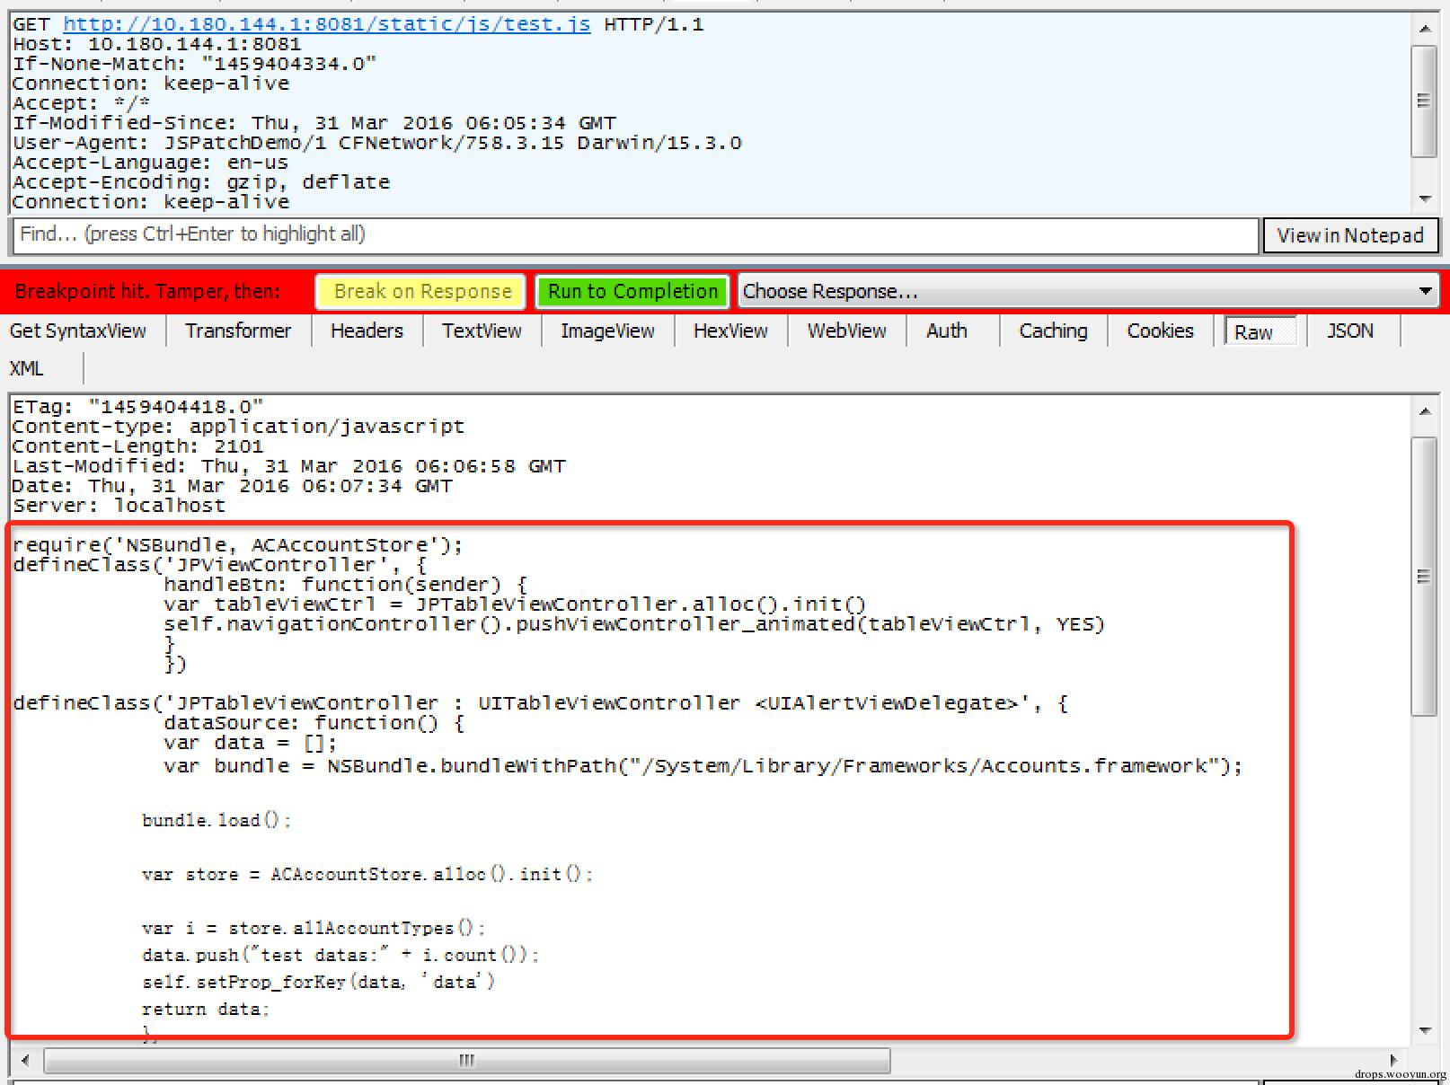Click the yellow Break on Response button
The width and height of the screenshot is (1450, 1085).
421,292
